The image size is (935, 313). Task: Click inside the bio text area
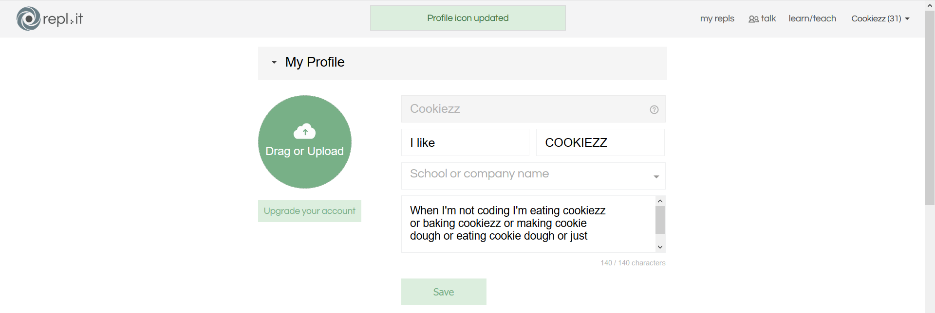point(528,224)
